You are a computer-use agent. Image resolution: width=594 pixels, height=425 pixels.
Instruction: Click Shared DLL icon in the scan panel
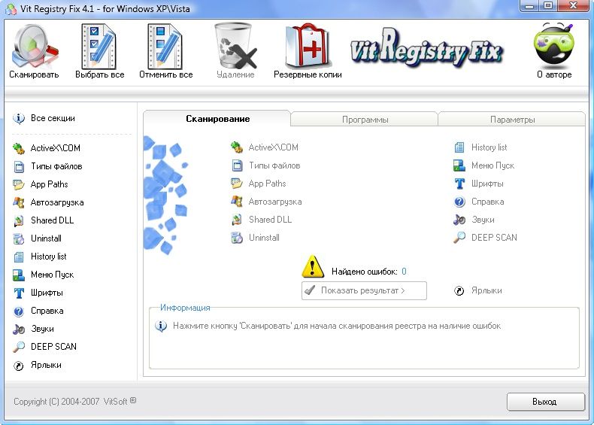point(237,220)
